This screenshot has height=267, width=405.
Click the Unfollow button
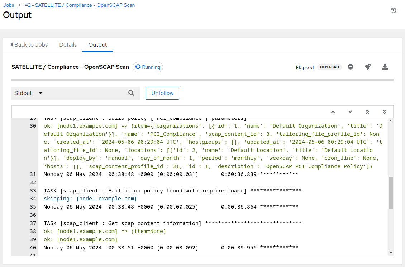coord(162,93)
